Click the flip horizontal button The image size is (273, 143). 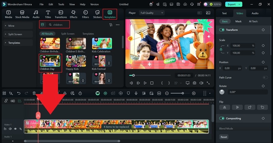click(x=225, y=107)
